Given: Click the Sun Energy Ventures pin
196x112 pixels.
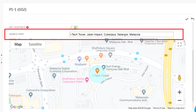Looking at the screenshot, I should click(x=104, y=67).
